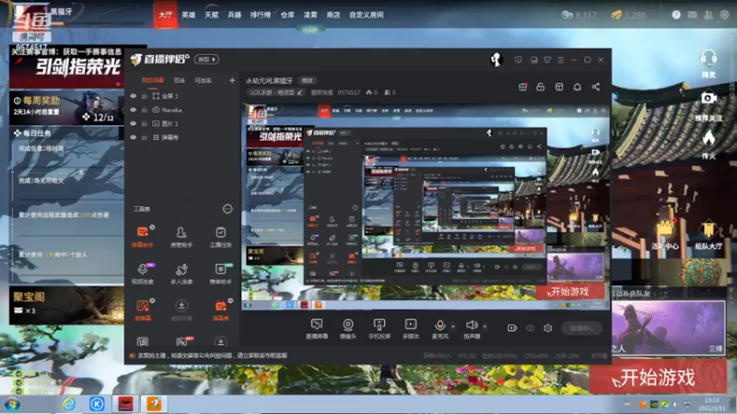Click the 直播中 stream status button
737x414 pixels.
(x=581, y=328)
